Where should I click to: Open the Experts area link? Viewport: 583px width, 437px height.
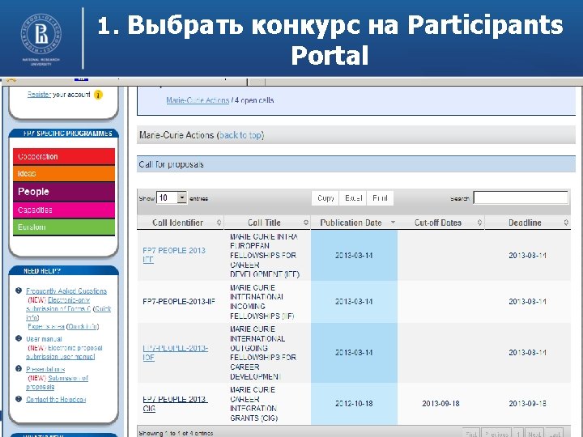point(46,326)
